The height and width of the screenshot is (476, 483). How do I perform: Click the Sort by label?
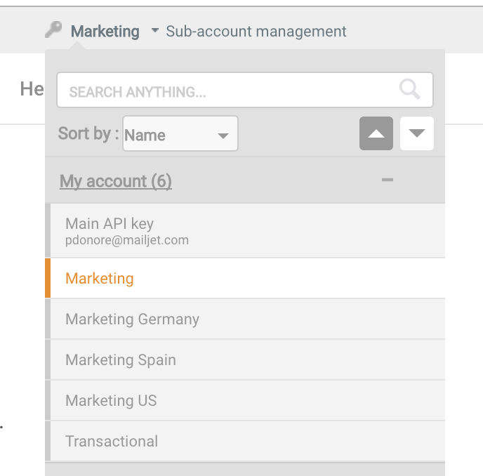88,133
